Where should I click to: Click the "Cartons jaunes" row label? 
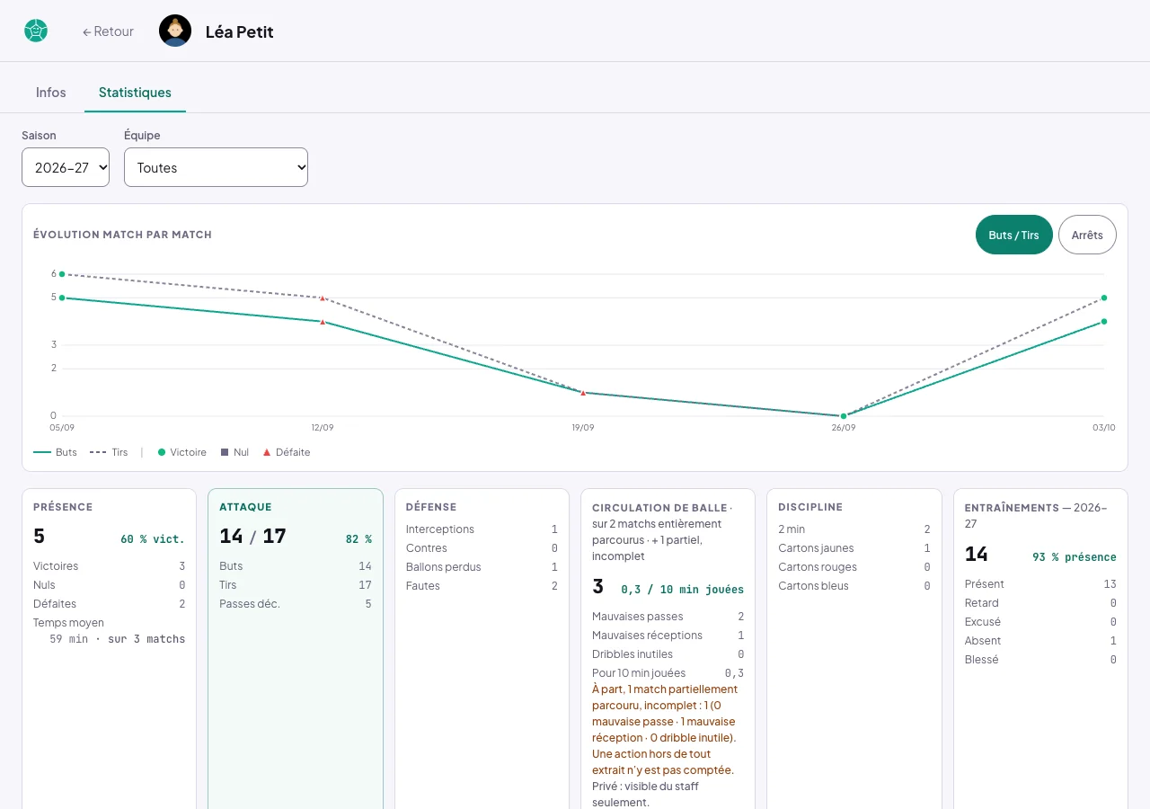(817, 548)
